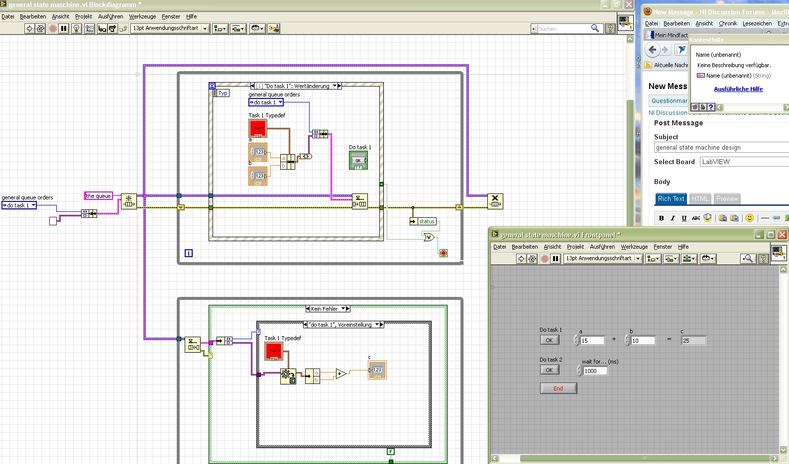
Task: Toggle Highlight Execution light bulb
Action: 77,29
